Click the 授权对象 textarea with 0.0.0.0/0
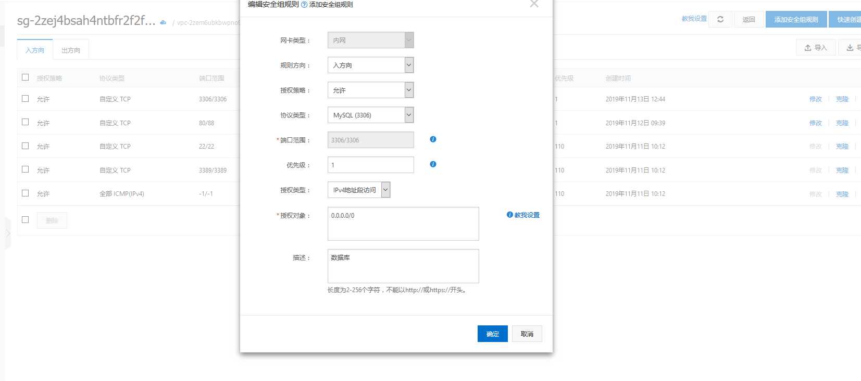Screen dimensions: 861x381 [403, 224]
